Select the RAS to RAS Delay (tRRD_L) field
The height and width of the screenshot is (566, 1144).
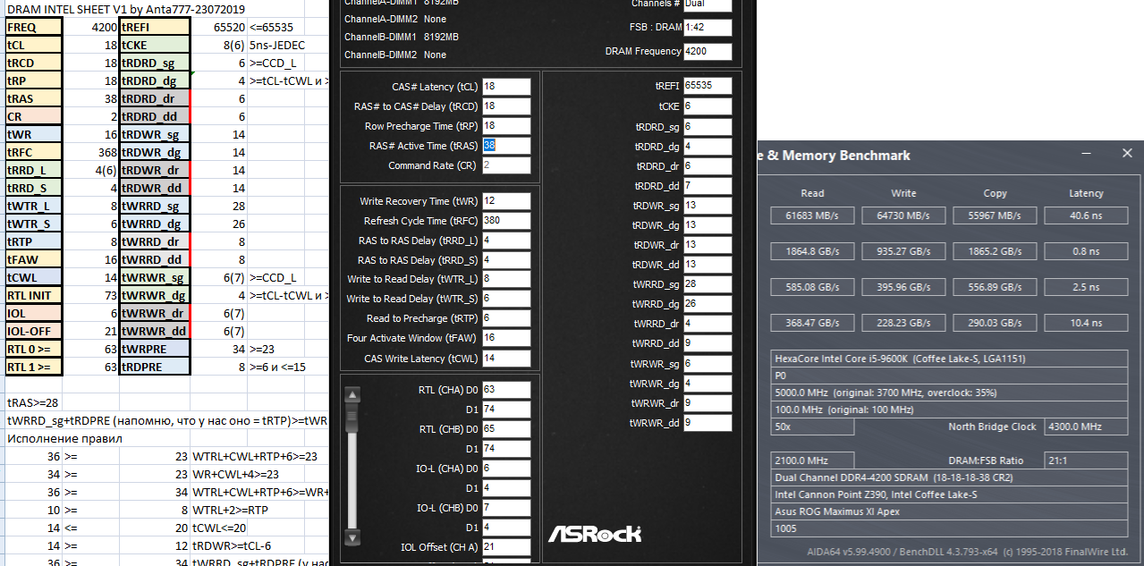(x=506, y=241)
